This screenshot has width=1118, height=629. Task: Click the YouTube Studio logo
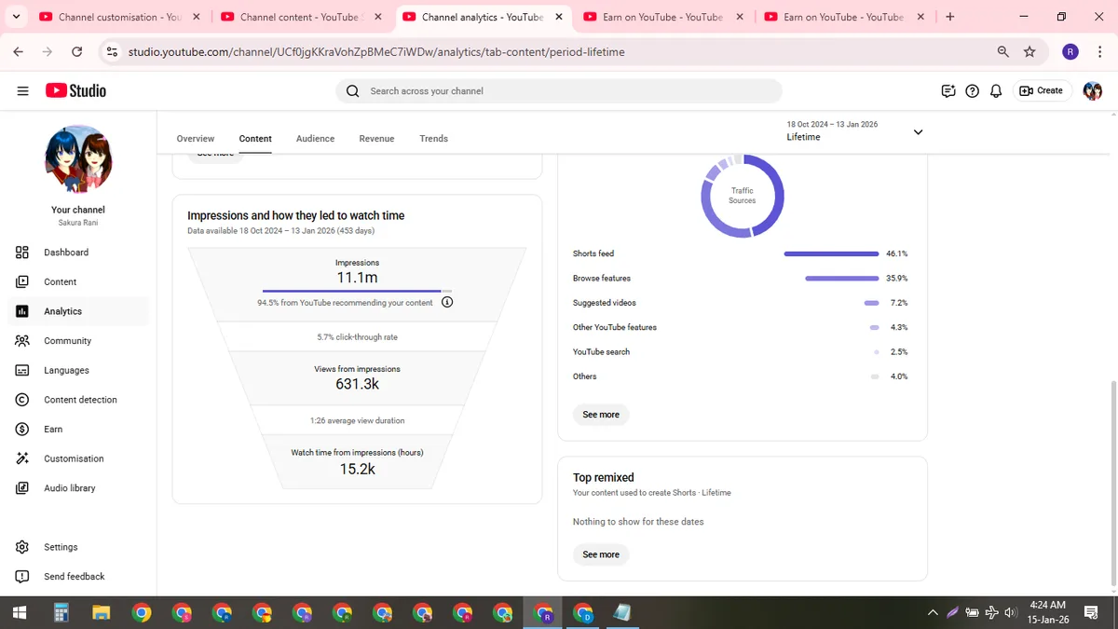pos(76,90)
